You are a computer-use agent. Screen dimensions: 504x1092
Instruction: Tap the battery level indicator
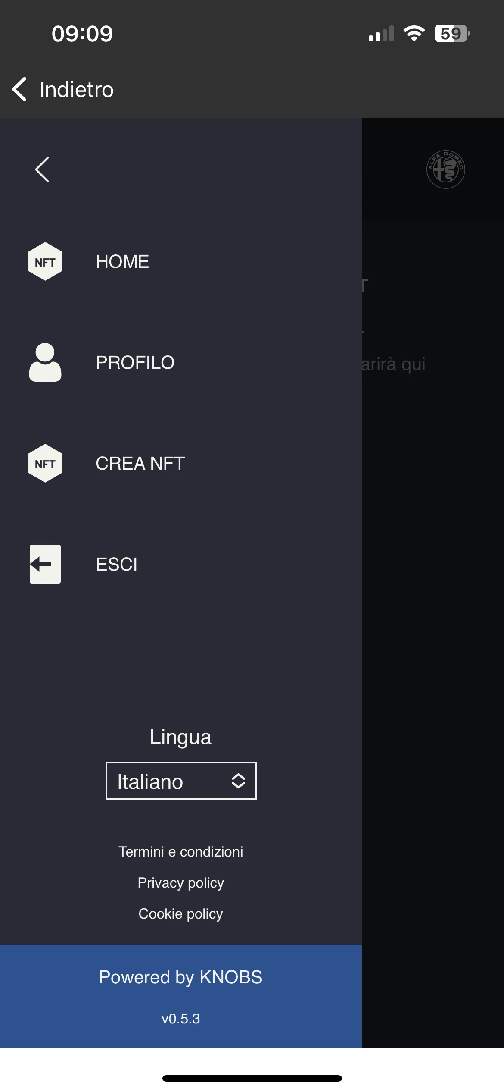click(452, 34)
